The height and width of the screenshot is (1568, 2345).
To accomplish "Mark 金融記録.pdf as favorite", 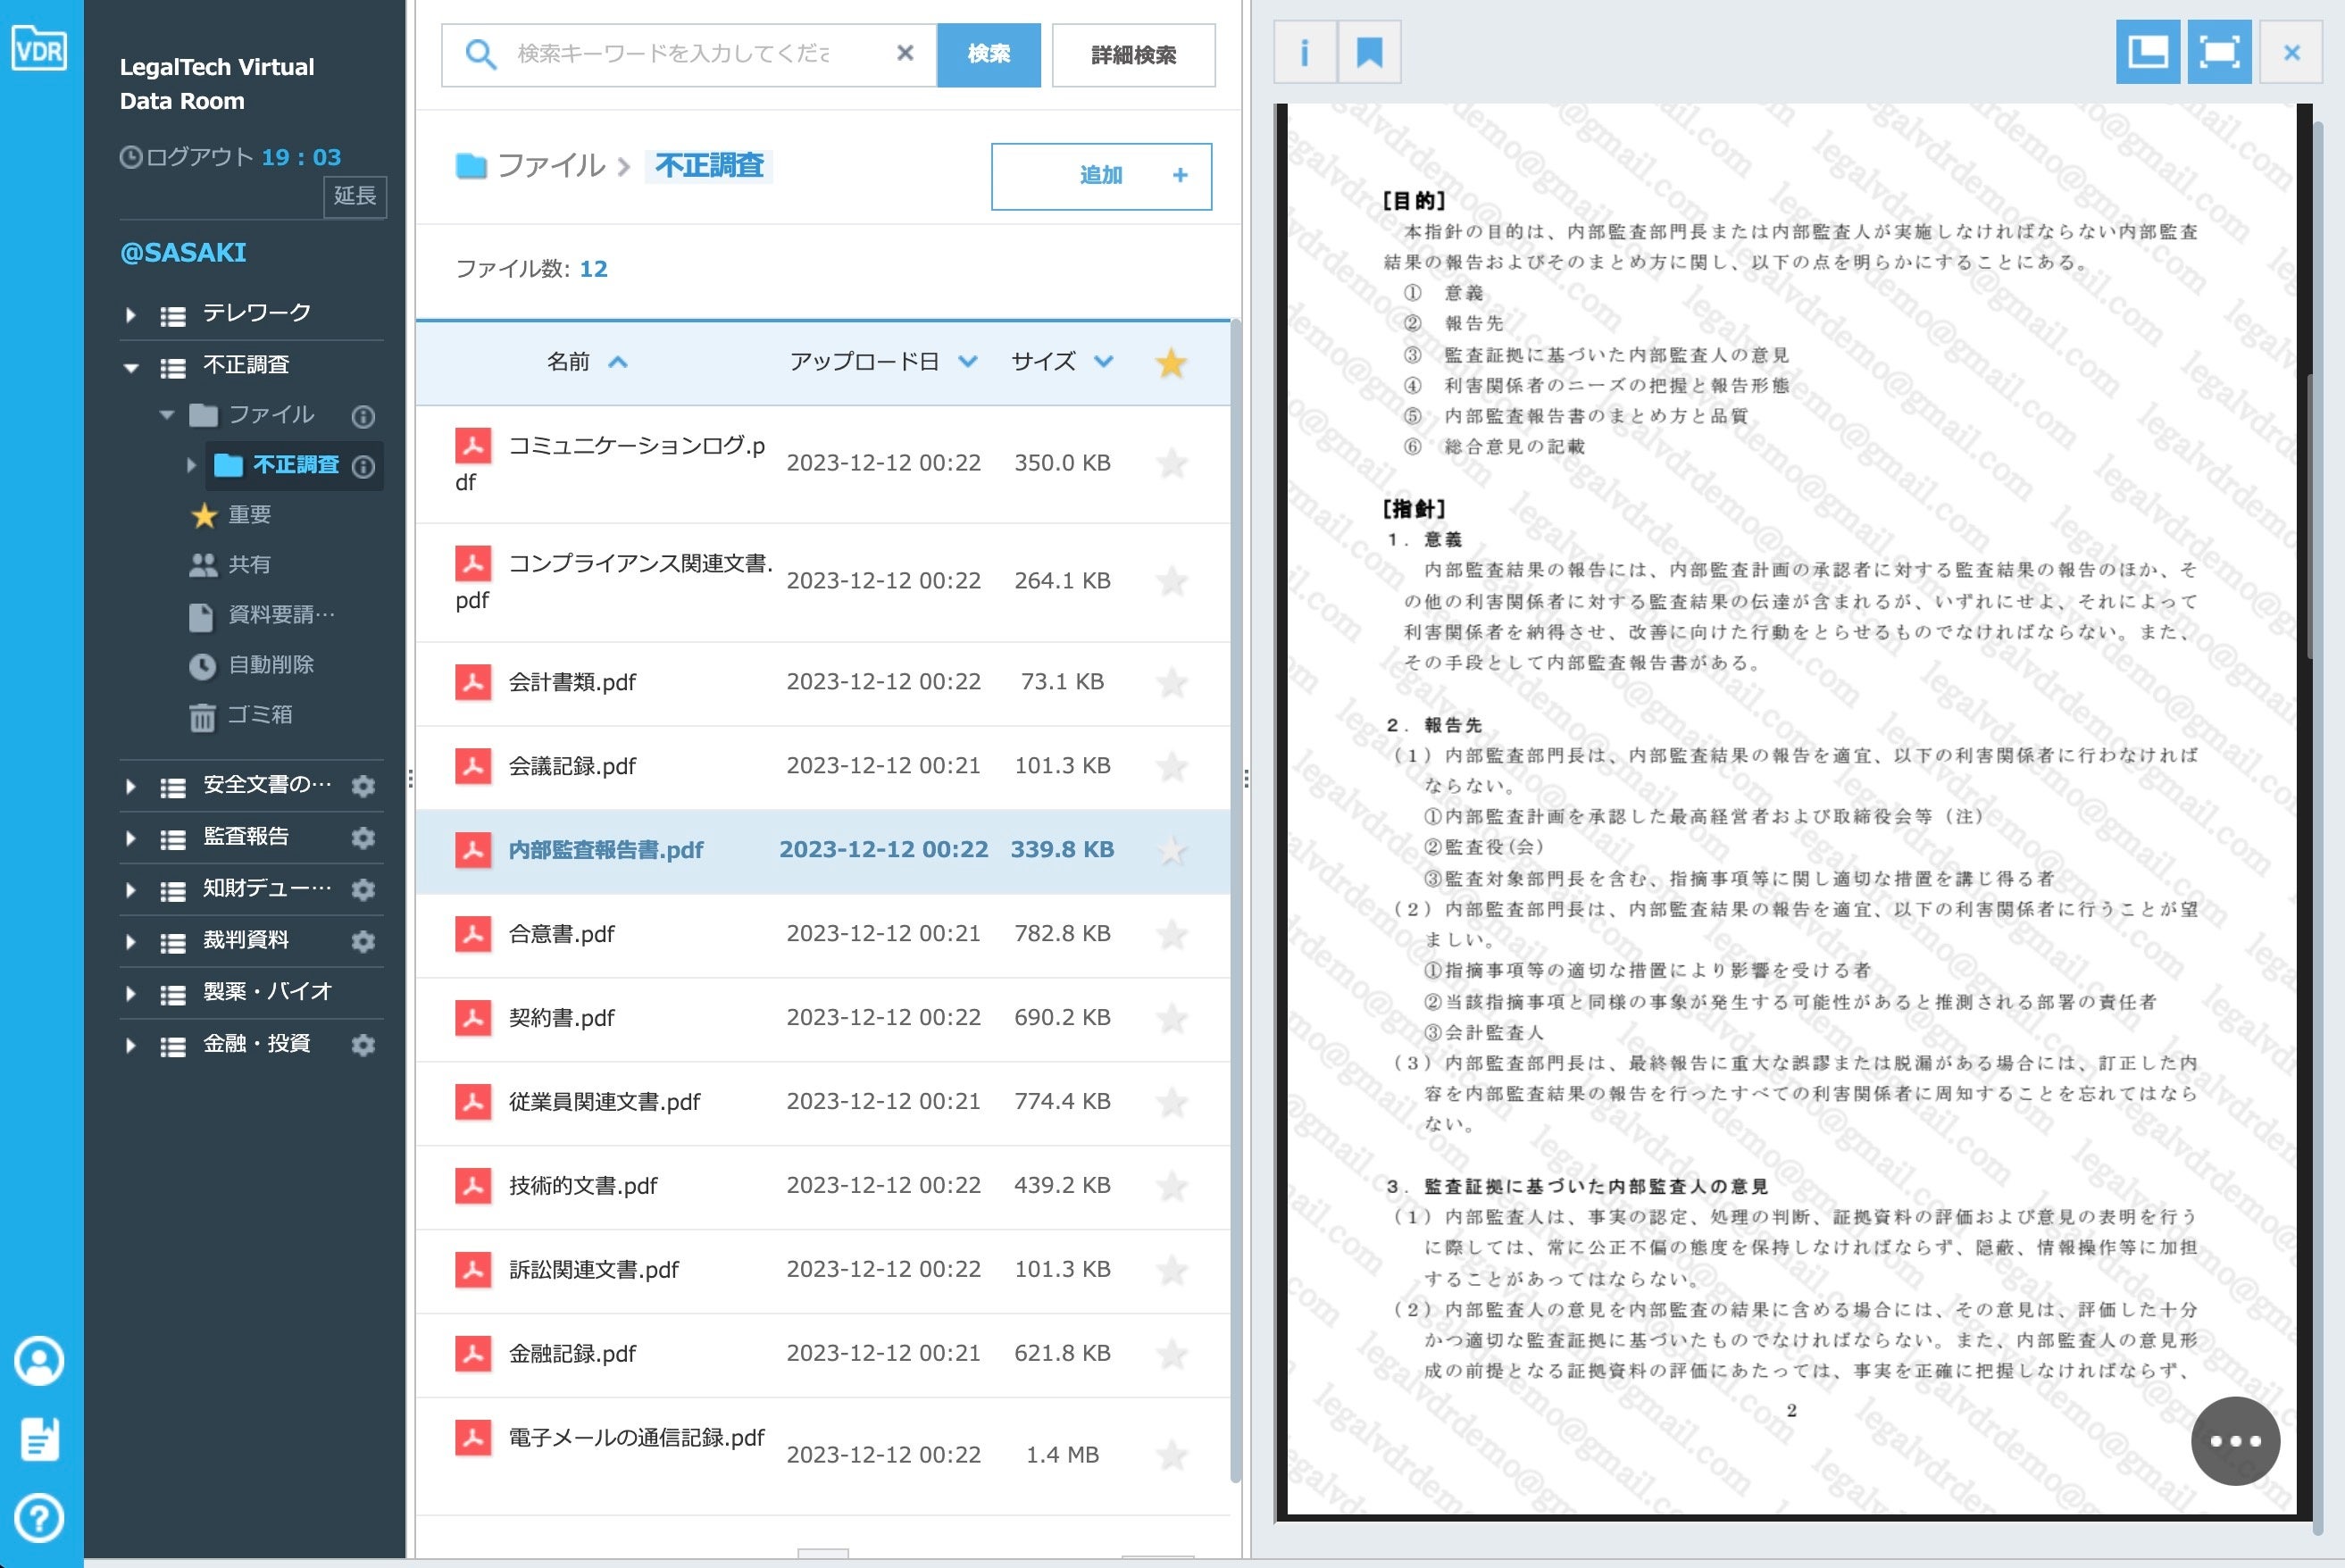I will pos(1171,1355).
